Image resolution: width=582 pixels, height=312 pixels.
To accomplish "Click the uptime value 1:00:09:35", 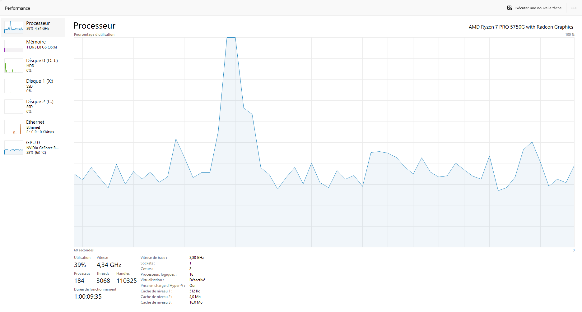I will click(x=88, y=296).
